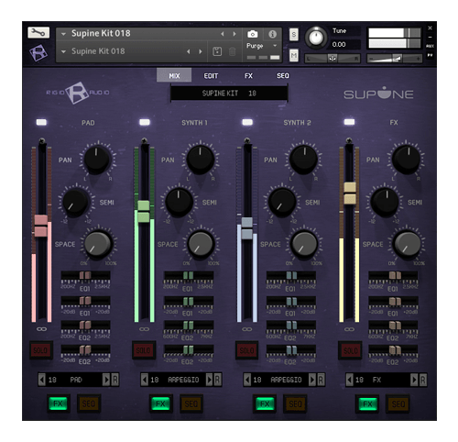Click the SYNTH 1 SPACE knob
Image resolution: width=458 pixels, height=442 pixels.
click(200, 244)
